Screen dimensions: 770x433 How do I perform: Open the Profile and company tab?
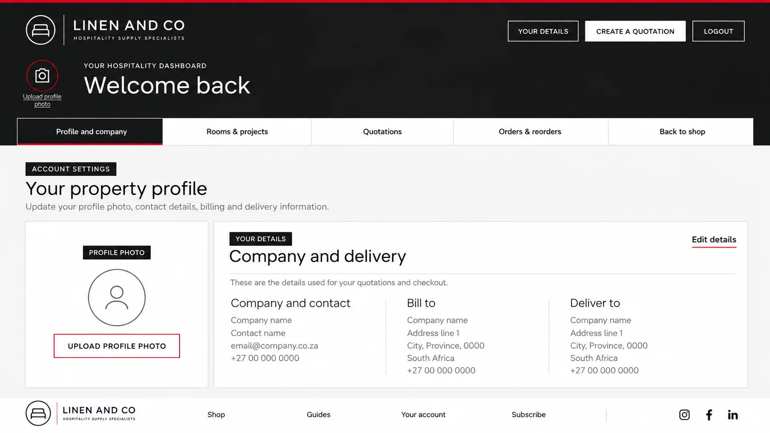point(90,132)
